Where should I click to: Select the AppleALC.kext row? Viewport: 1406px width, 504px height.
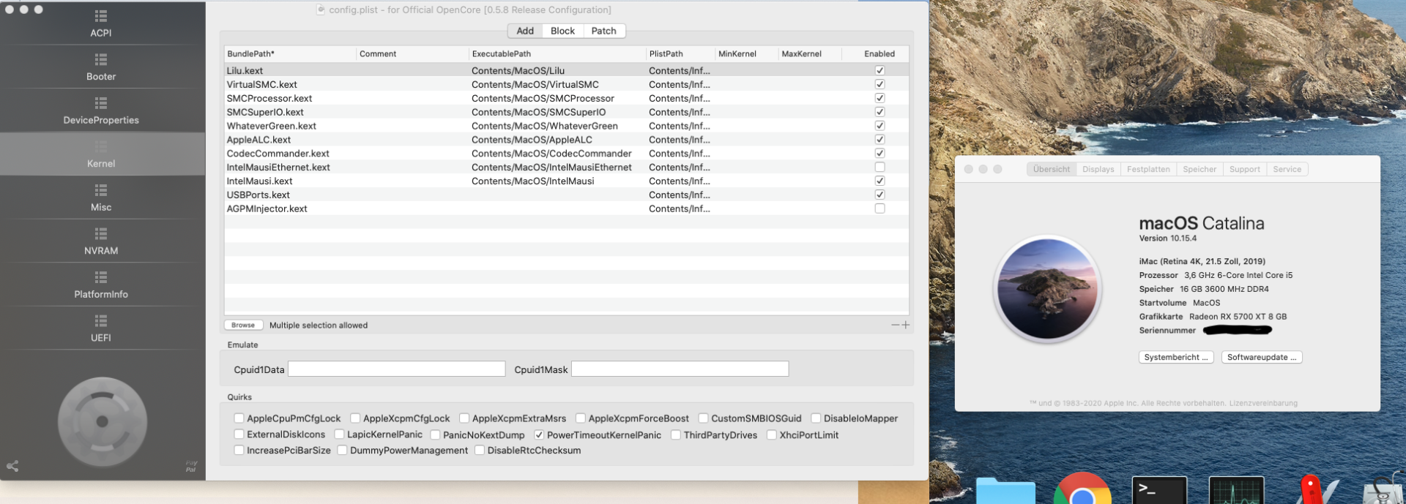pos(567,140)
